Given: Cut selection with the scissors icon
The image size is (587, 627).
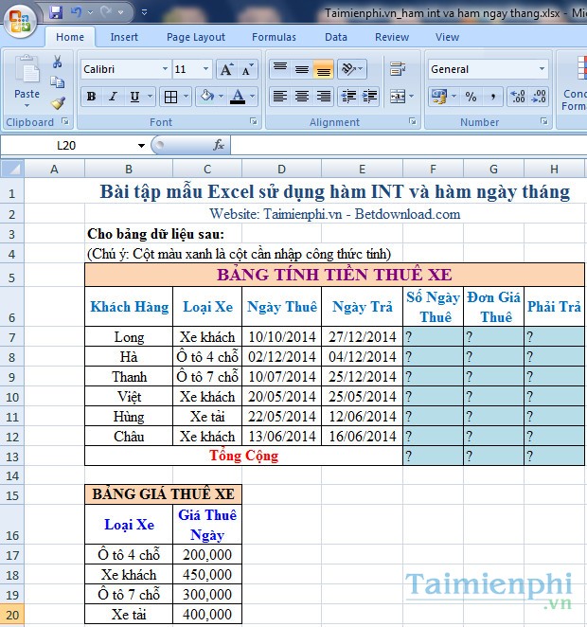Looking at the screenshot, I should click(x=58, y=62).
